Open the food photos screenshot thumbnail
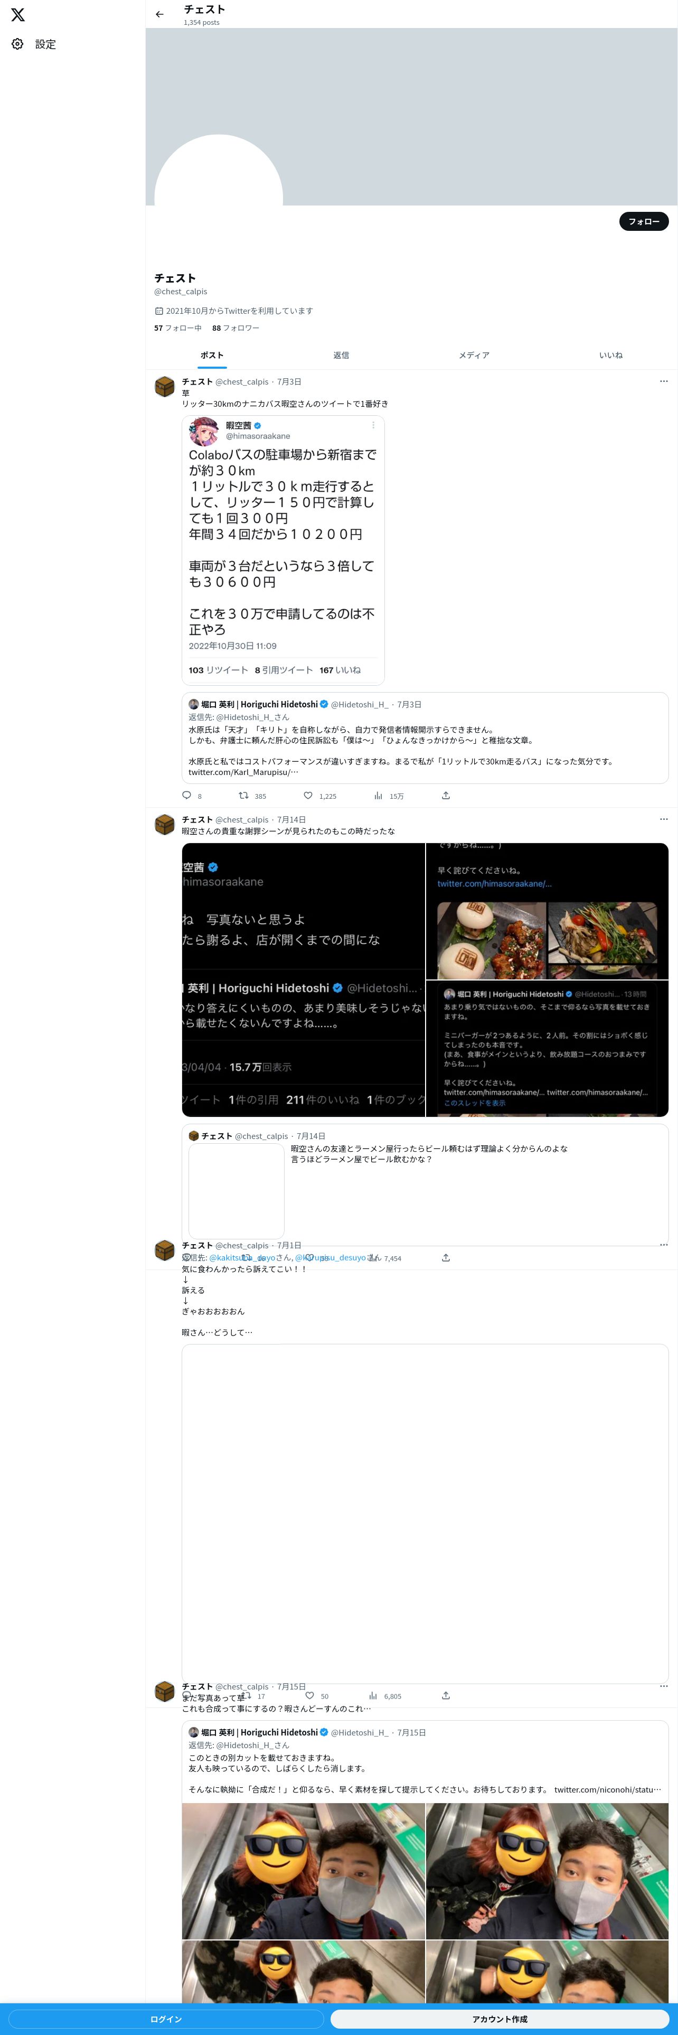This screenshot has height=2035, width=678. pos(547,912)
